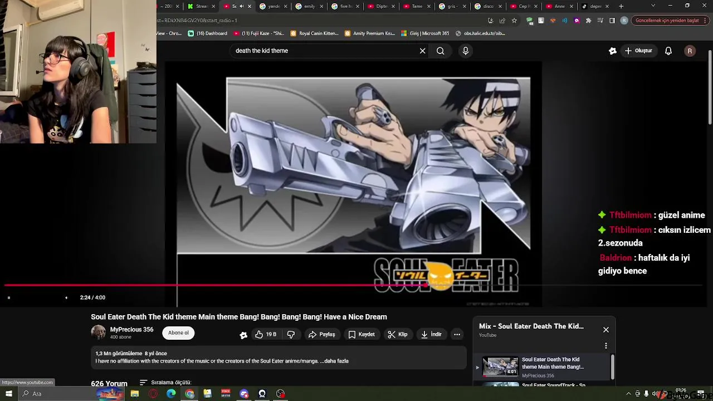
Task: Click the YouTube search magnifier button
Action: click(x=441, y=51)
